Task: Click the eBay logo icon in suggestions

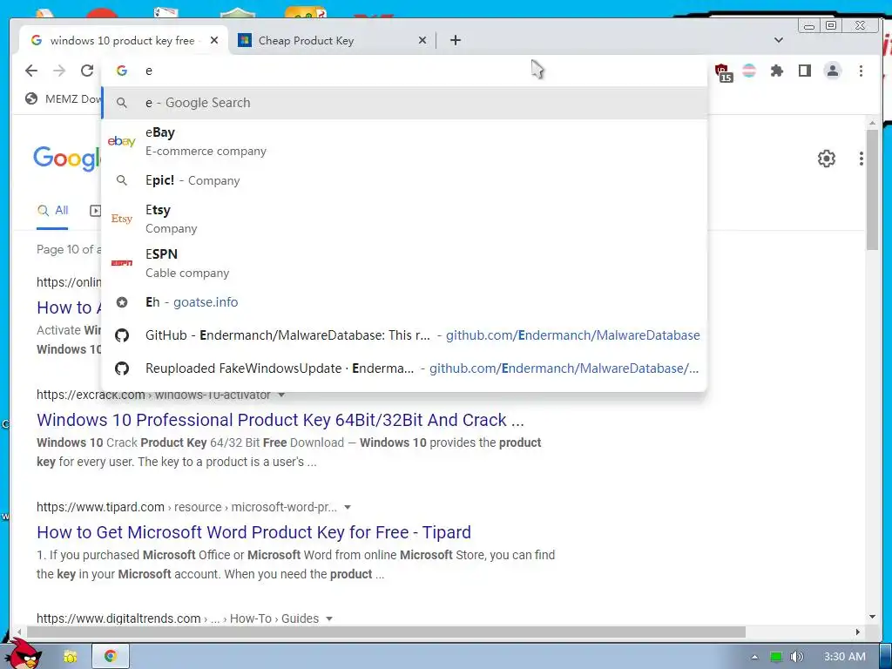Action: [x=122, y=141]
